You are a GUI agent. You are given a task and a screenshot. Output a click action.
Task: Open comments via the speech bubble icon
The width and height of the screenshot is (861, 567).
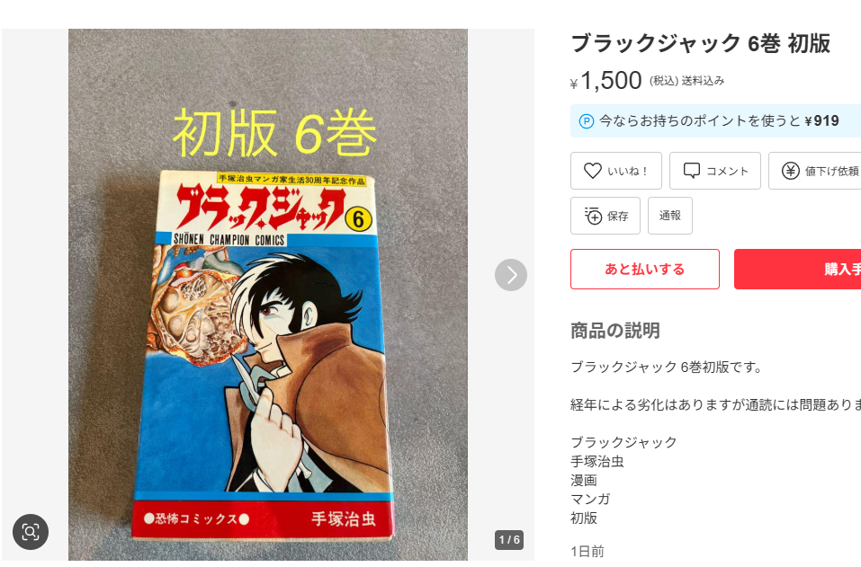click(x=691, y=171)
